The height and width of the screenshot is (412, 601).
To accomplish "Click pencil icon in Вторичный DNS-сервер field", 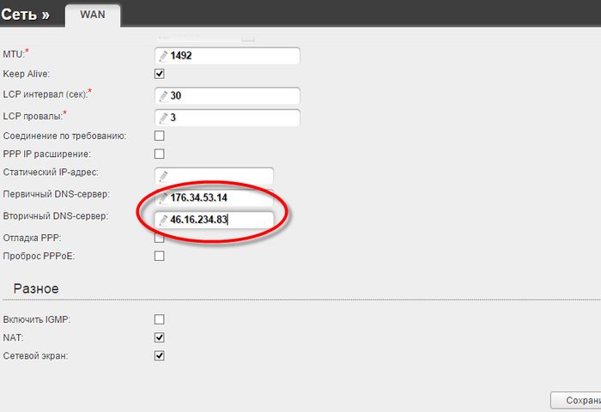I will point(162,220).
